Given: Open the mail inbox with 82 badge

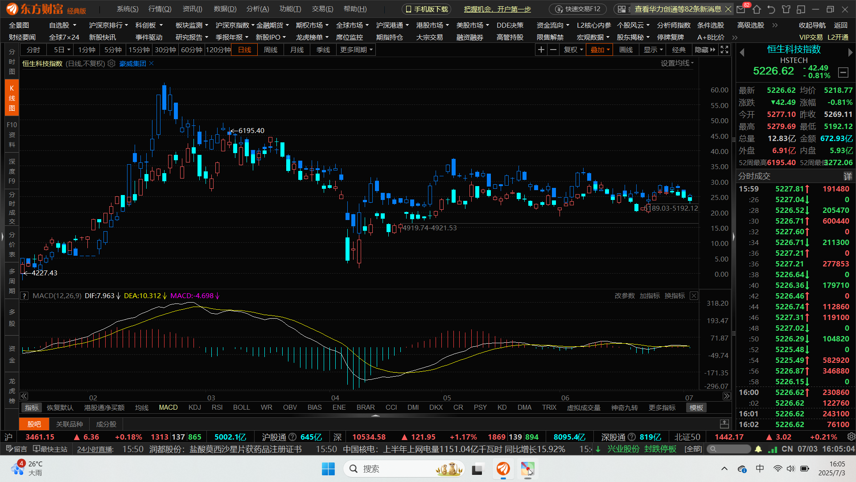Looking at the screenshot, I should (x=741, y=9).
